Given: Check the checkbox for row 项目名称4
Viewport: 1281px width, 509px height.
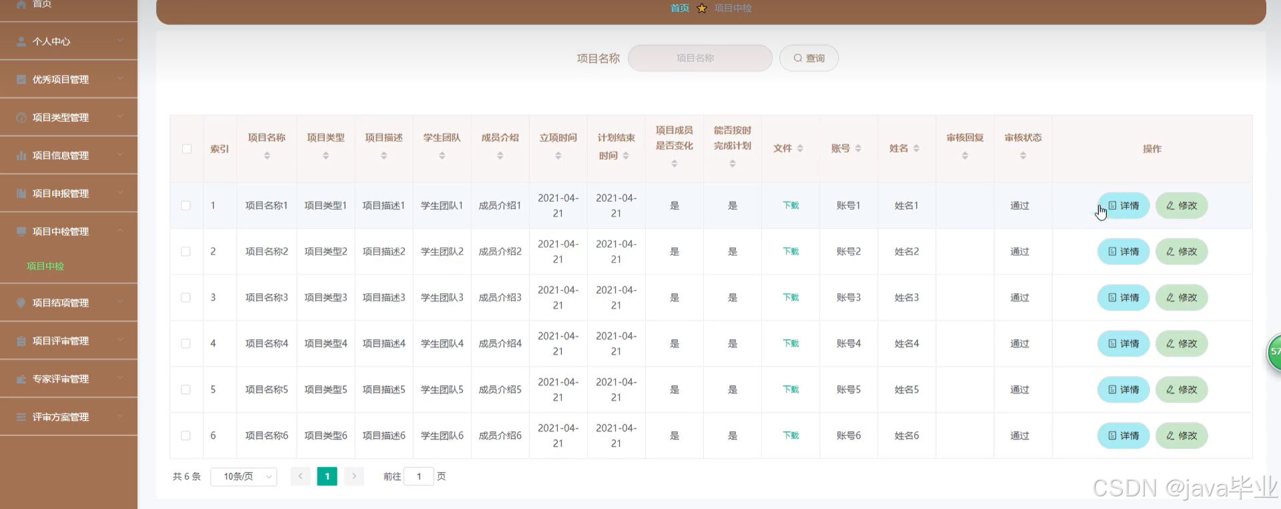Looking at the screenshot, I should coord(185,343).
